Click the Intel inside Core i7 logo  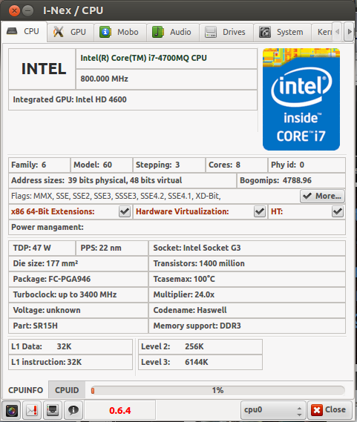(301, 99)
